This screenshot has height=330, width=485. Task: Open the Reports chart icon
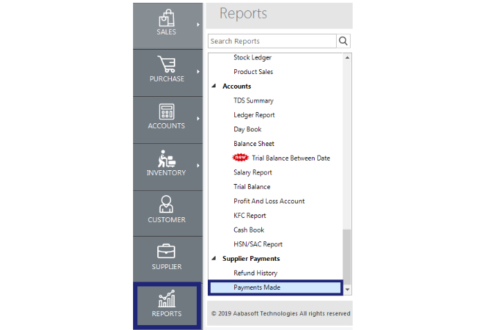(x=167, y=298)
